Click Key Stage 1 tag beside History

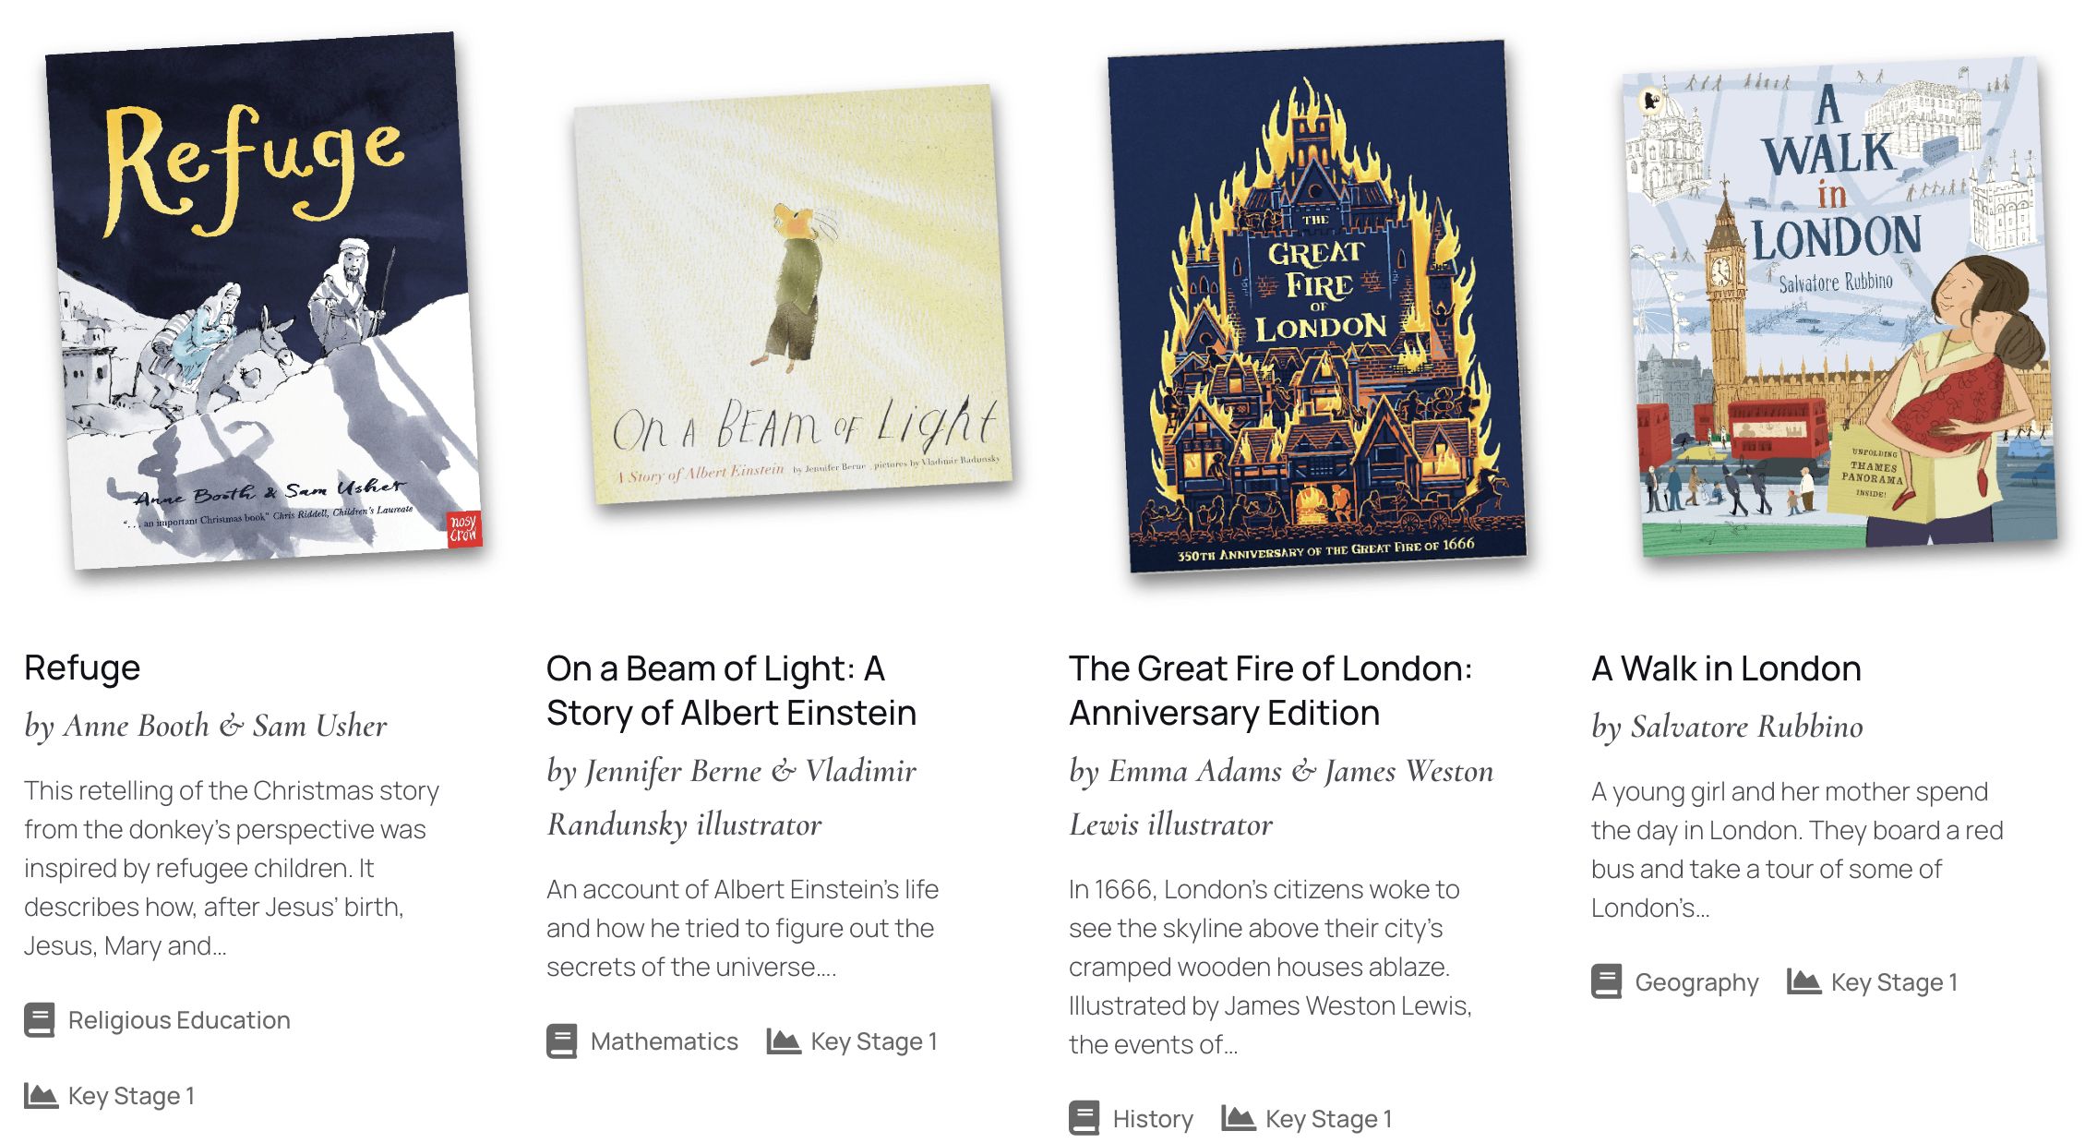tap(1328, 1119)
